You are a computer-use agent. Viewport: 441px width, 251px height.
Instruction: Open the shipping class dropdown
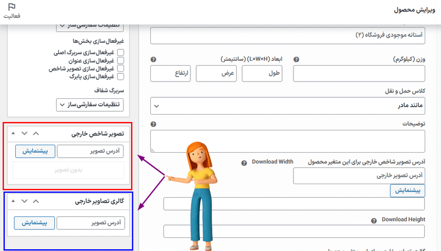point(295,105)
